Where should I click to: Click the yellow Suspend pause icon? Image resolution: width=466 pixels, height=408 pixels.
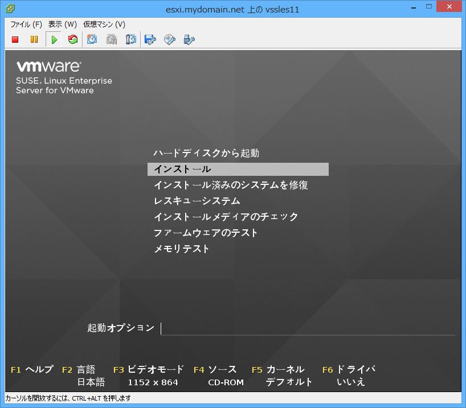pyautogui.click(x=34, y=39)
